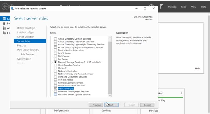Screen dimensions: 210x114
Task: Go to the Confirmation step
Action: pyautogui.click(x=24, y=59)
